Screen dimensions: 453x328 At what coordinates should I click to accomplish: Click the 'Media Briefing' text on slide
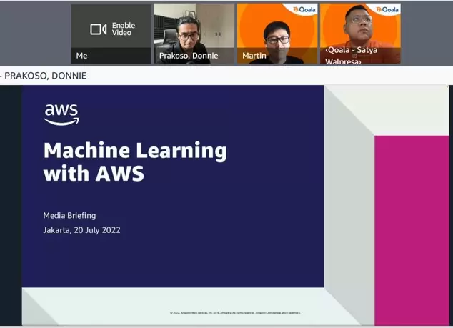(x=69, y=215)
